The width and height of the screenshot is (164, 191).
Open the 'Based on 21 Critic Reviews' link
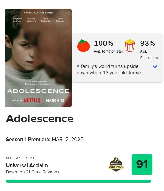coord(32,172)
